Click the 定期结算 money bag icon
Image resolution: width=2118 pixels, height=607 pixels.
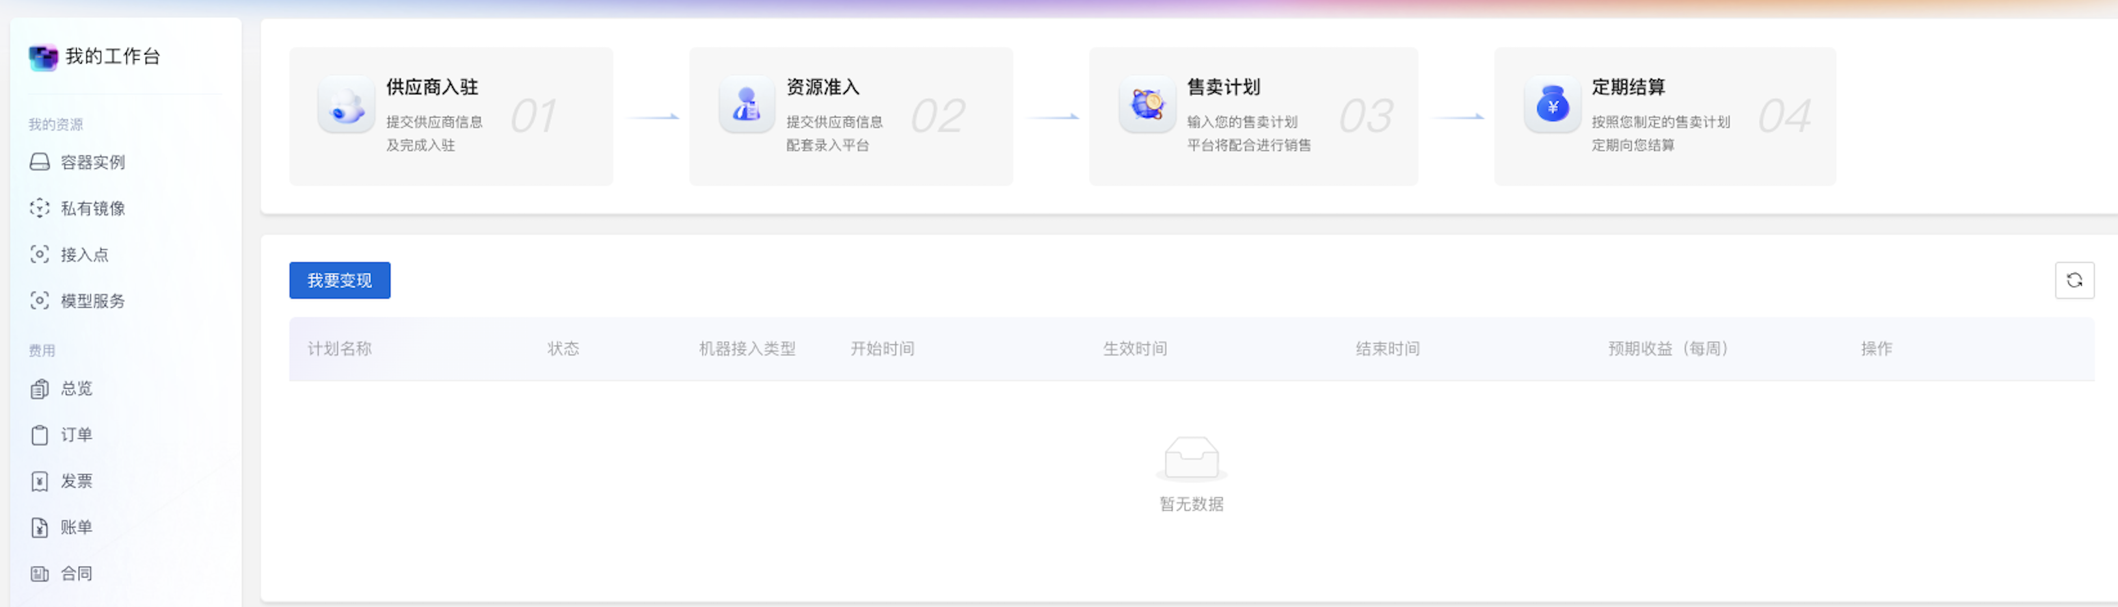[1552, 105]
